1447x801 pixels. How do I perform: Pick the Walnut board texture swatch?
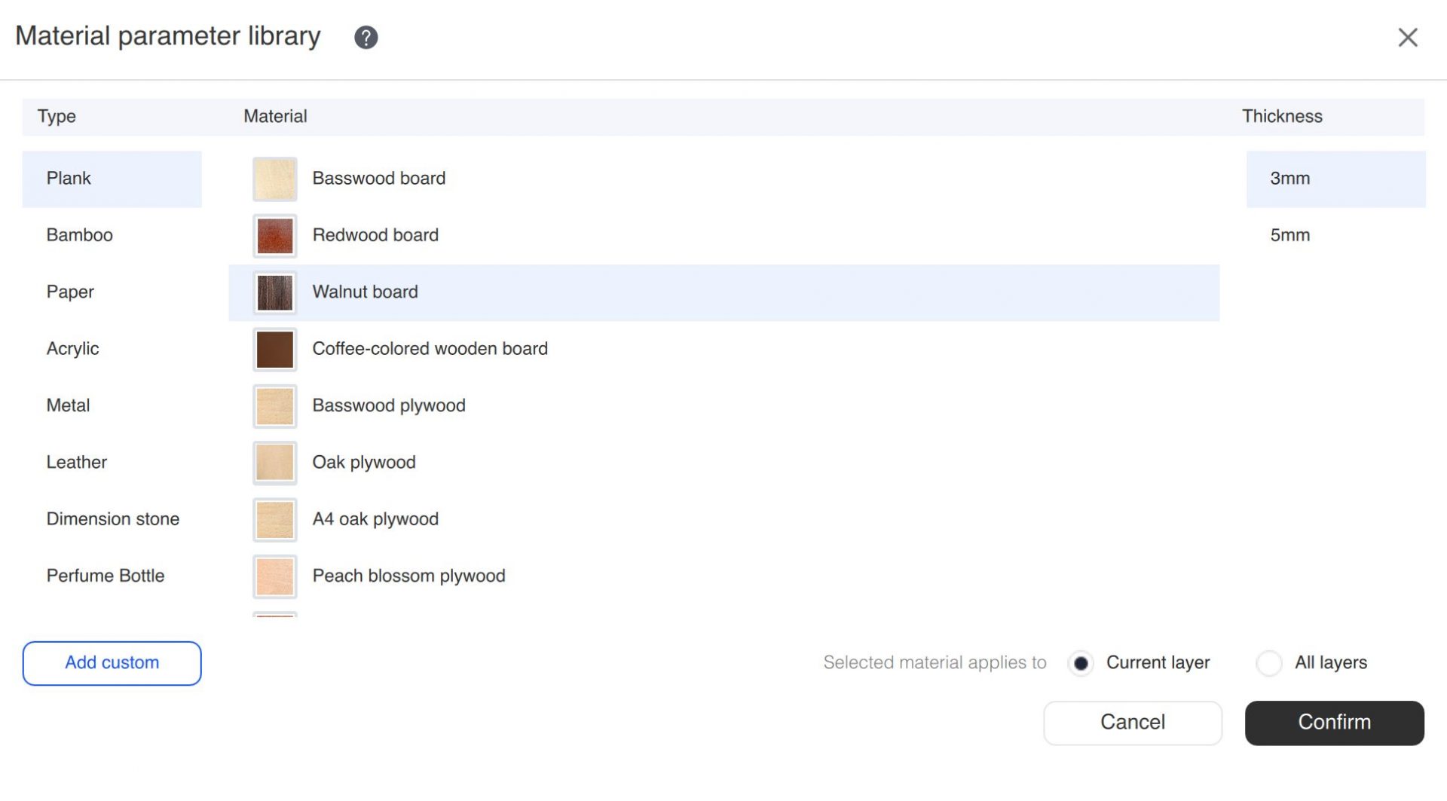(x=275, y=292)
